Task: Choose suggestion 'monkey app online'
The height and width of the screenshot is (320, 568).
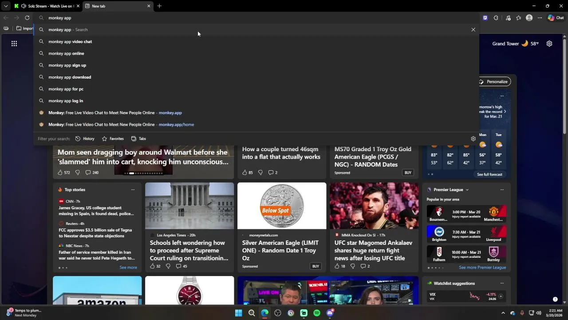Action: (x=256, y=53)
